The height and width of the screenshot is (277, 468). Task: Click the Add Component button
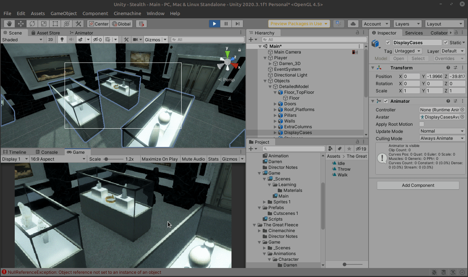[x=418, y=185]
